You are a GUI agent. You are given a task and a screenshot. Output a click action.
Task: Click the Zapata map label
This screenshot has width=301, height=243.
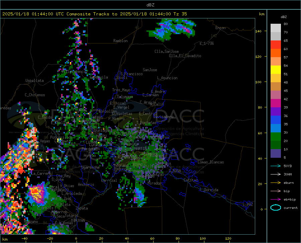click(82, 208)
